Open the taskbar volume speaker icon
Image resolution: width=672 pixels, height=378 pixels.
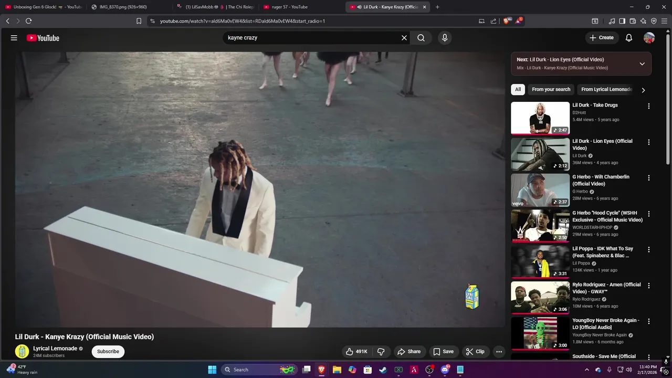click(628, 370)
